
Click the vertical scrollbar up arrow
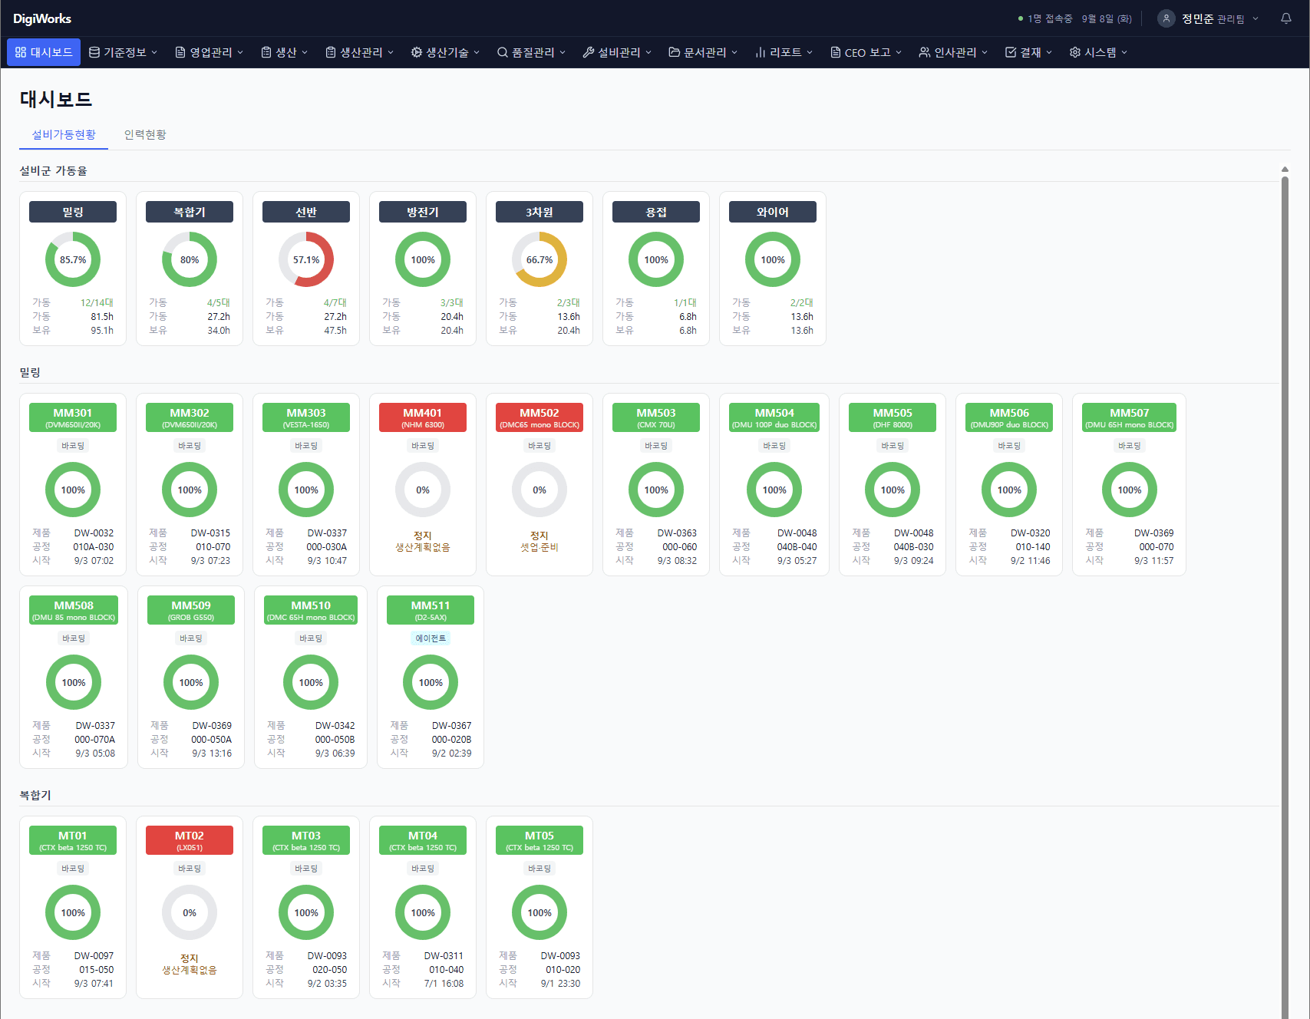tap(1285, 170)
